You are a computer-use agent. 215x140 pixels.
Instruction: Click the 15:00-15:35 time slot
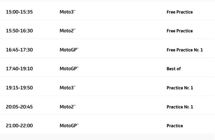pos(19,12)
